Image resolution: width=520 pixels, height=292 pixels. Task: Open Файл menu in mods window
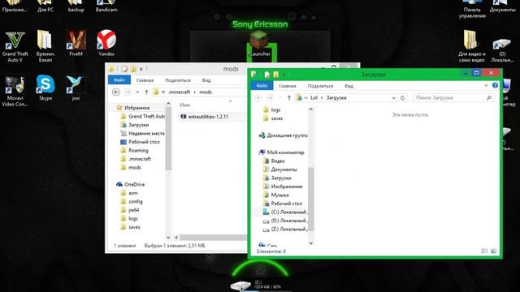[119, 79]
